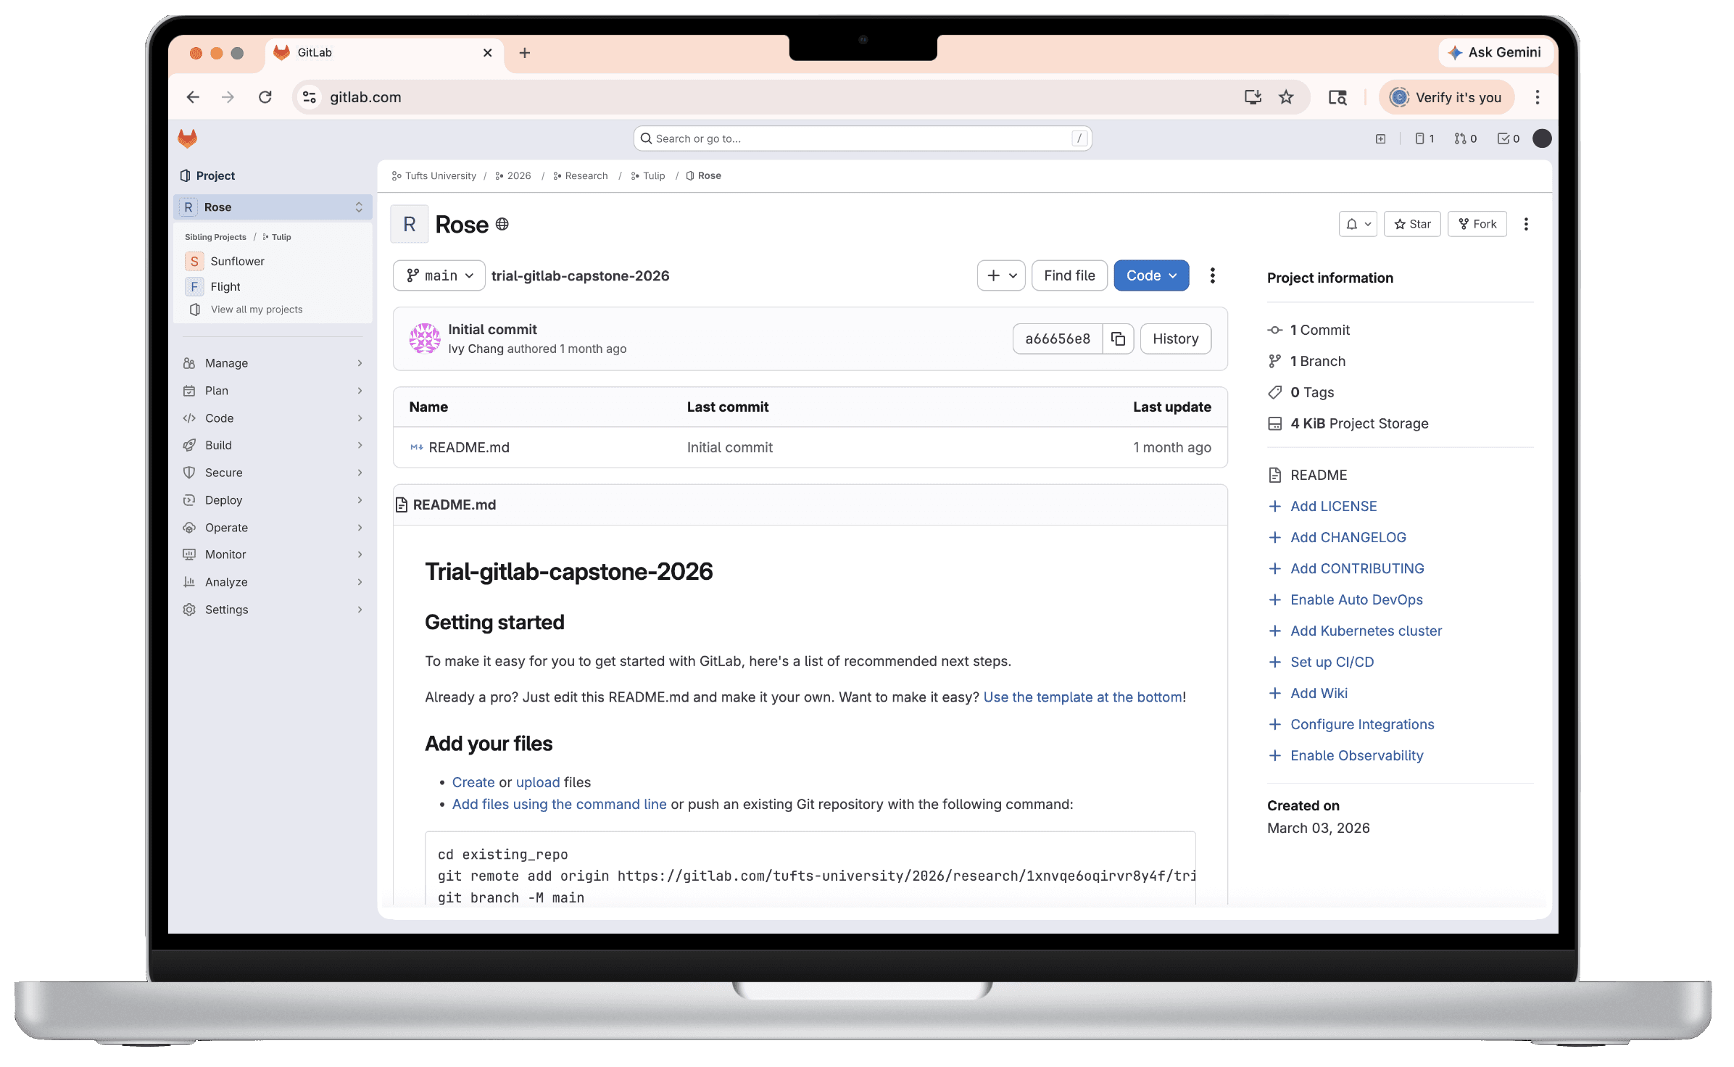This screenshot has height=1067, width=1734.
Task: Open merge requests counter icon
Action: tap(1465, 138)
